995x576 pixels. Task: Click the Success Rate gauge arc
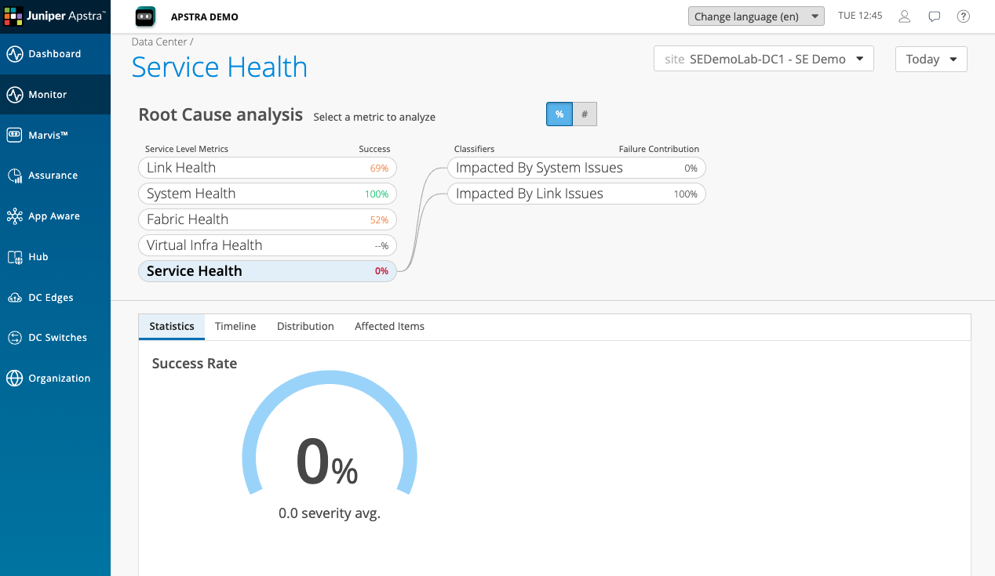coord(330,431)
